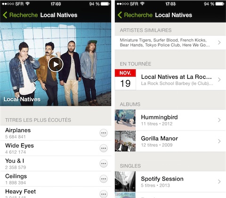Screen dimensions: 226x198
Task: Expand the Spotify Session single chevron
Action: [x=219, y=181]
